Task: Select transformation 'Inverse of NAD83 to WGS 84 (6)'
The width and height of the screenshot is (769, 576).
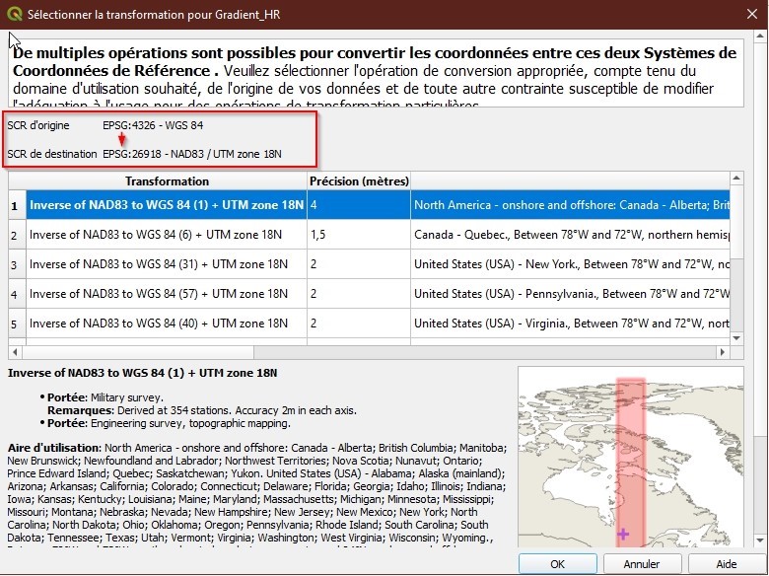Action: [167, 235]
